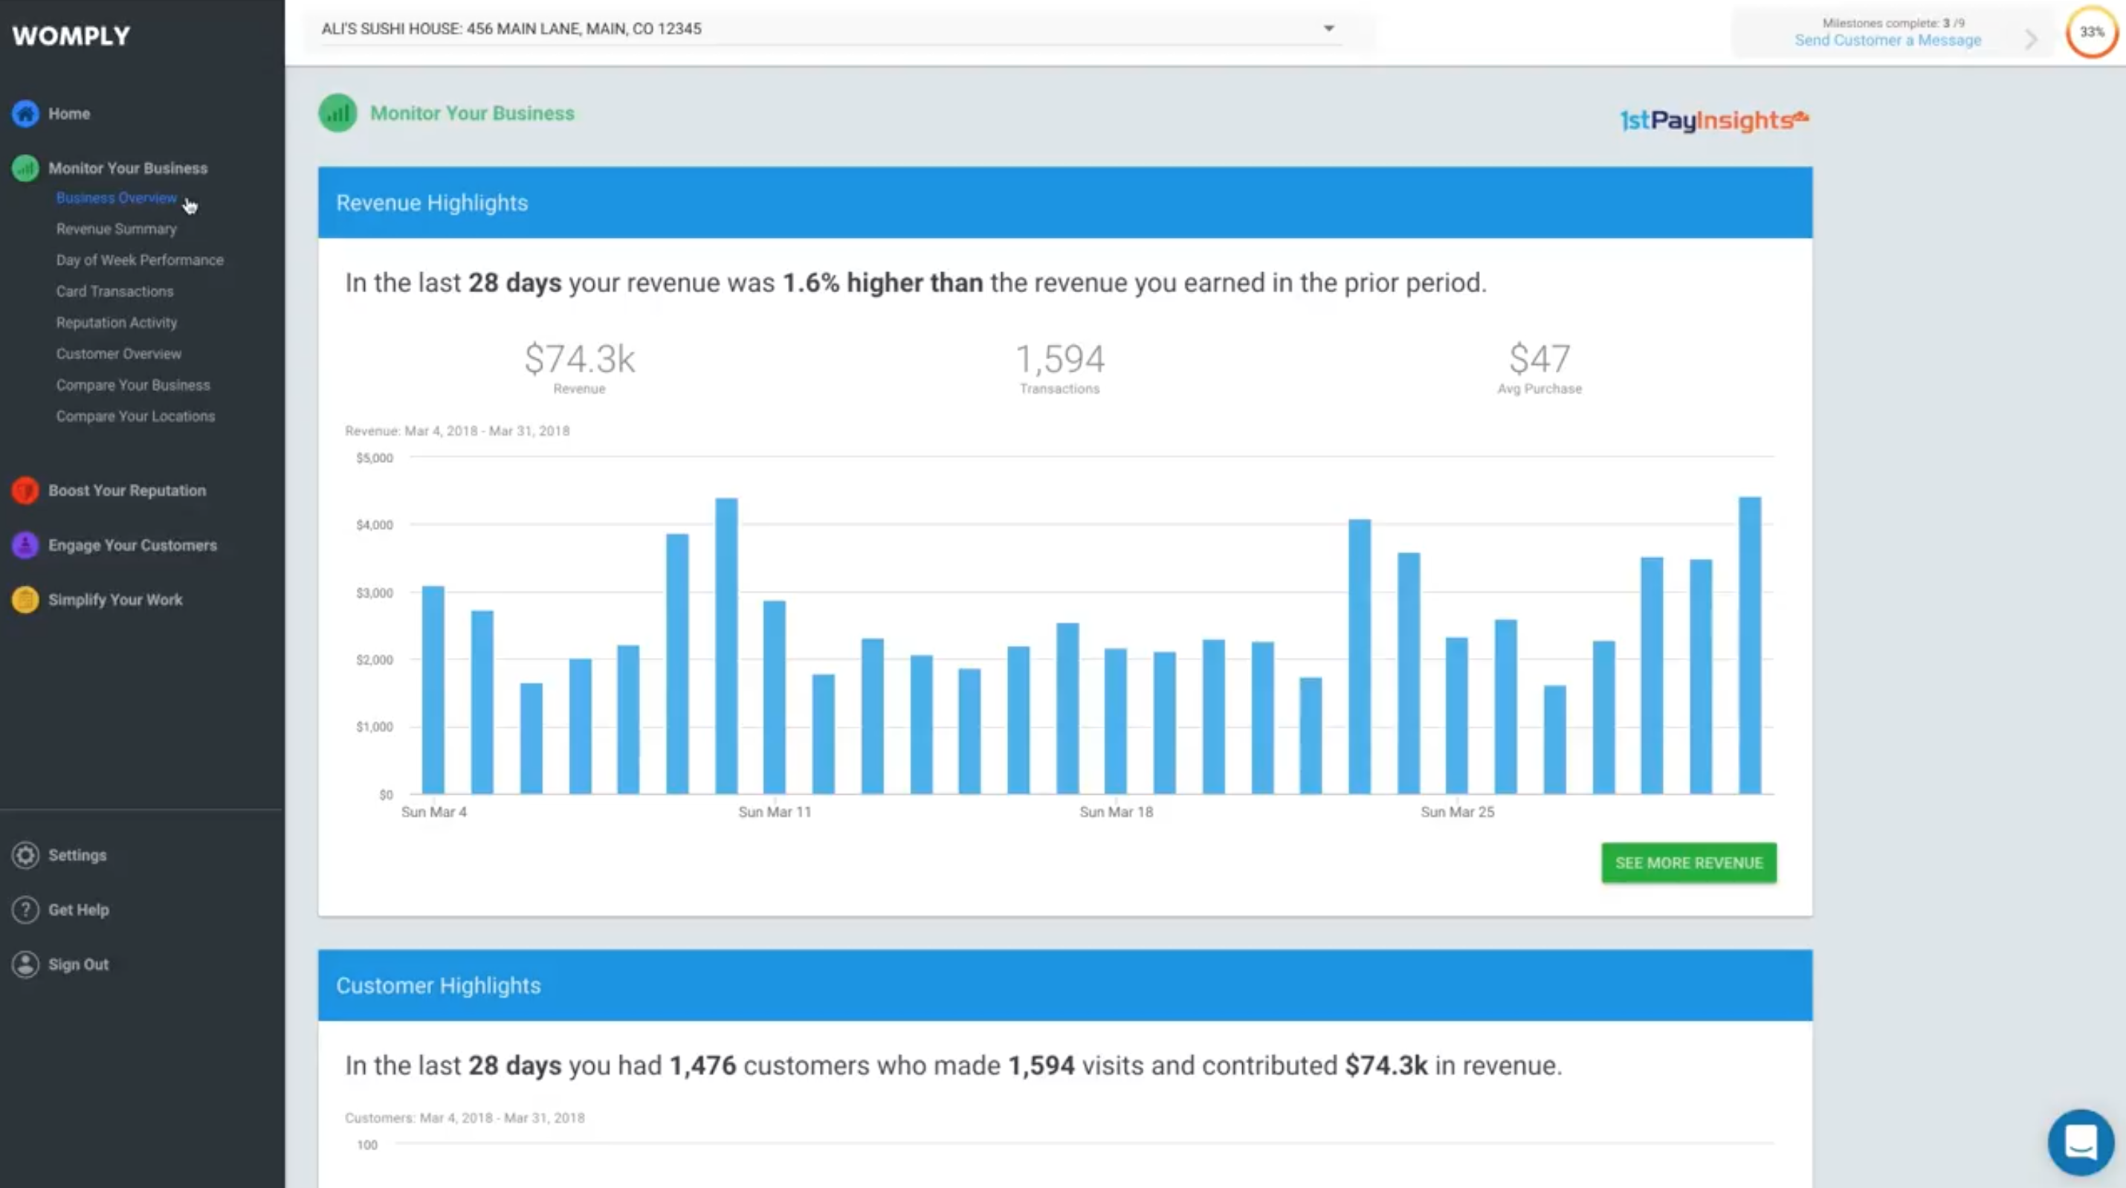Click the See More Revenue button
The image size is (2126, 1188).
1689,862
